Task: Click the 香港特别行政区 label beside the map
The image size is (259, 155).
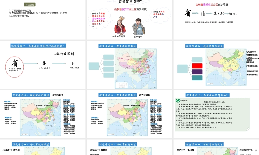Action: [x=252, y=71]
